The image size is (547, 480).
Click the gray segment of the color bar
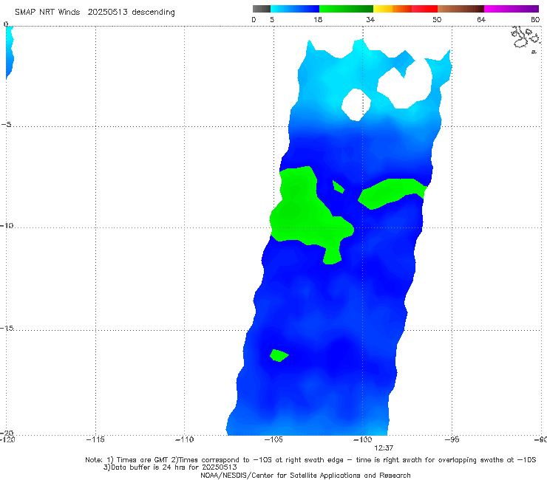tap(262, 9)
